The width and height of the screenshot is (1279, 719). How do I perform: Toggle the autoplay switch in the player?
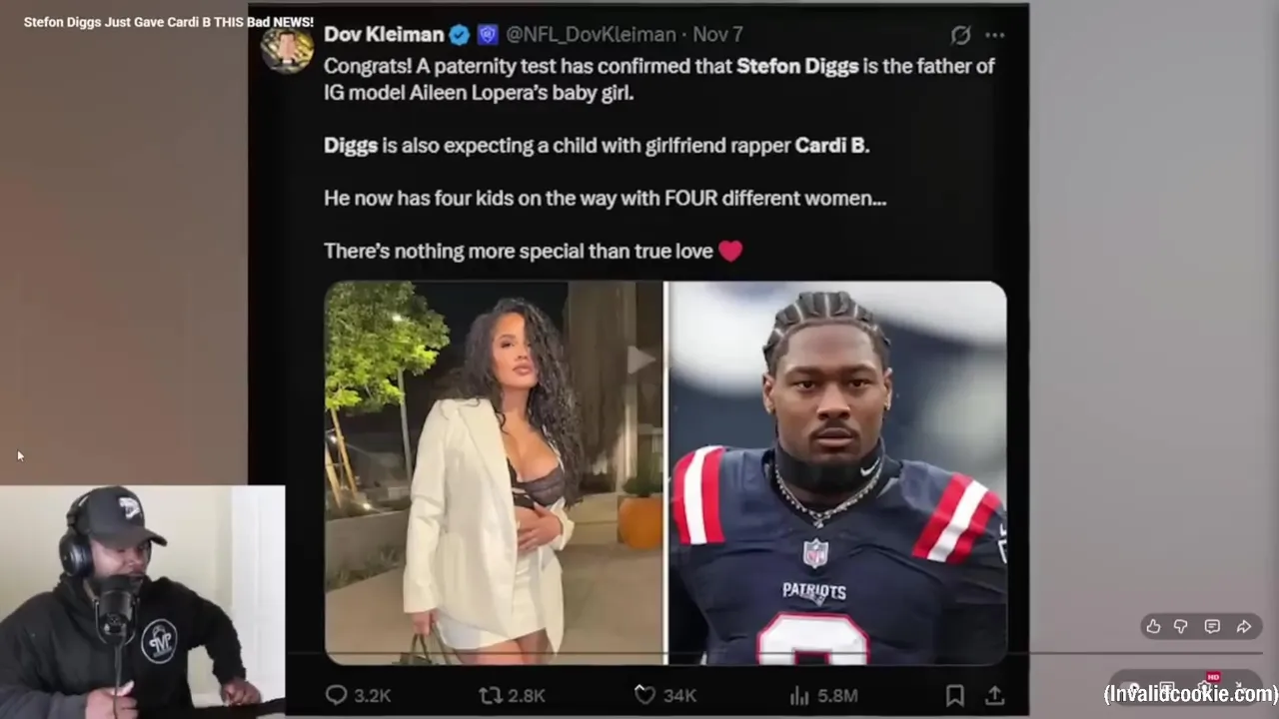coord(1131,688)
